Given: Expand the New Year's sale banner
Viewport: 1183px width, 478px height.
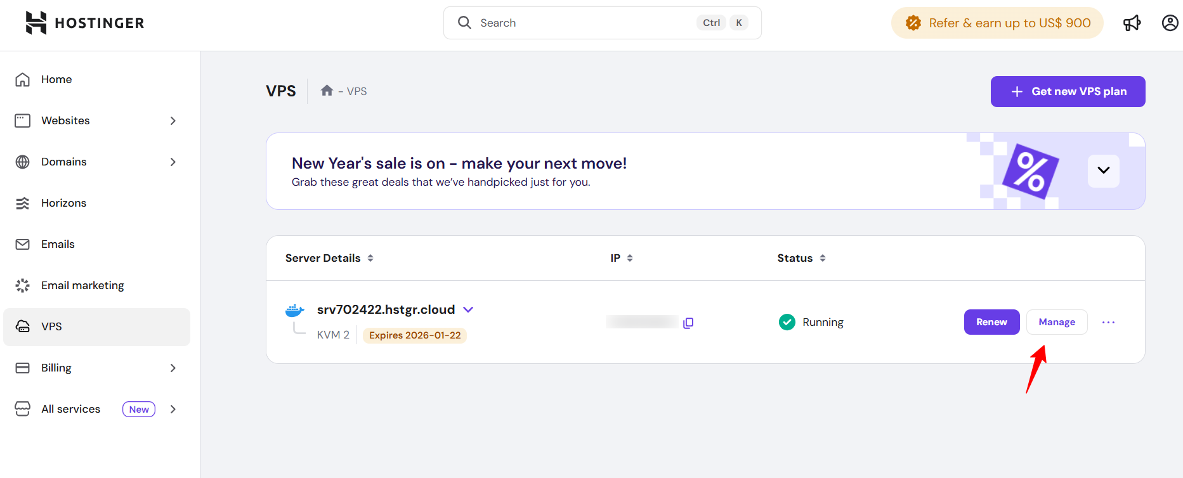Looking at the screenshot, I should coord(1104,171).
